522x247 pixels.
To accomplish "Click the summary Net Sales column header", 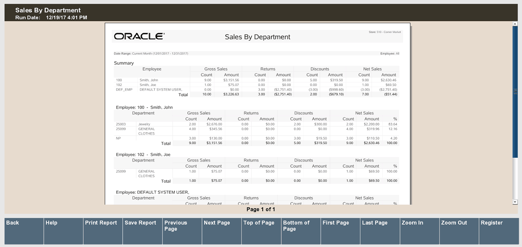I will click(x=373, y=69).
